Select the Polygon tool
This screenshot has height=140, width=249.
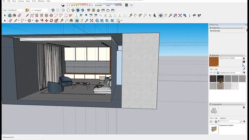pos(51,16)
